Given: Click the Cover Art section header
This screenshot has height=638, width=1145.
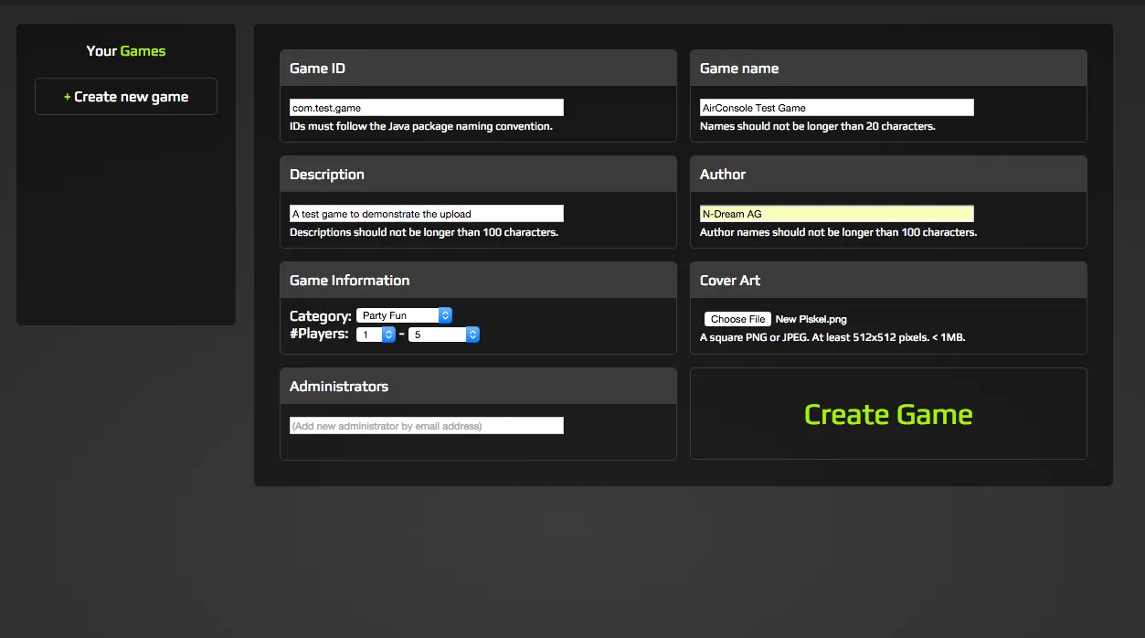Looking at the screenshot, I should (888, 281).
